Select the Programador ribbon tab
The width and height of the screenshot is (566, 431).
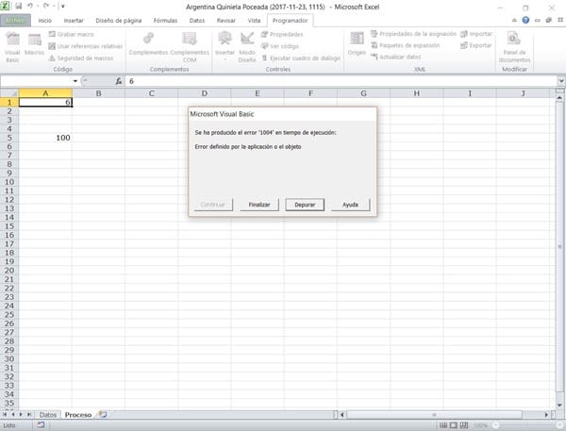290,21
